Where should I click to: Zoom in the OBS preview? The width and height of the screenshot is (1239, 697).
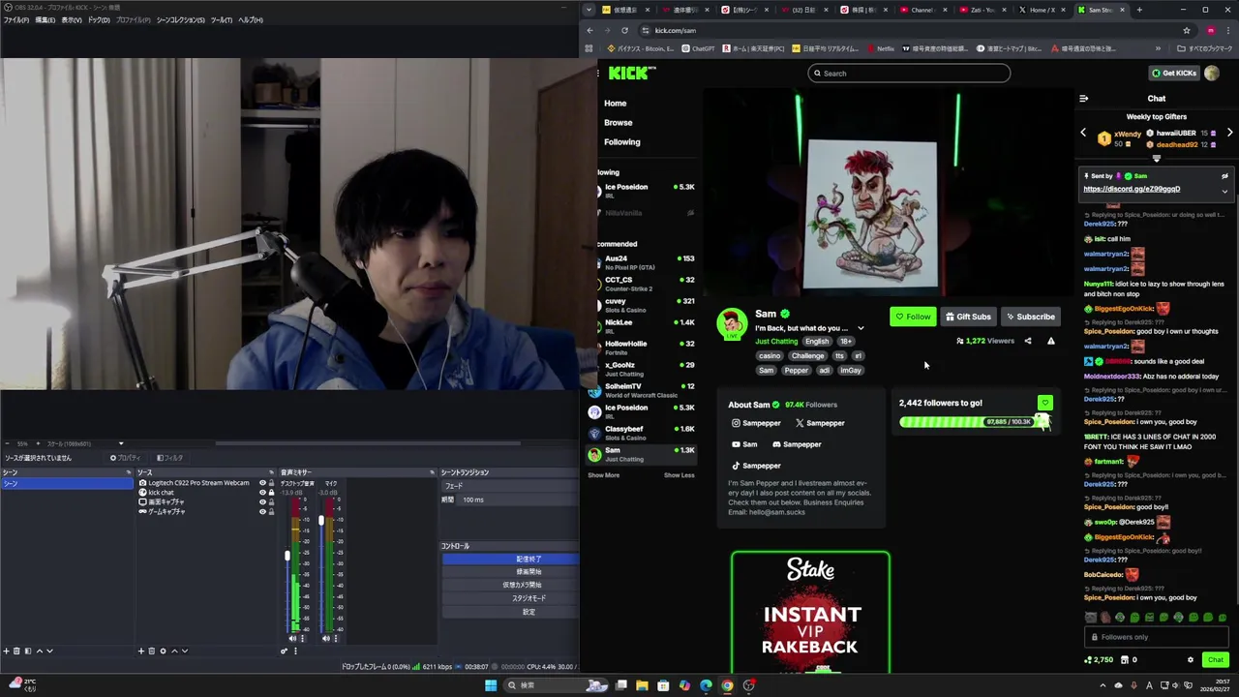[38, 443]
